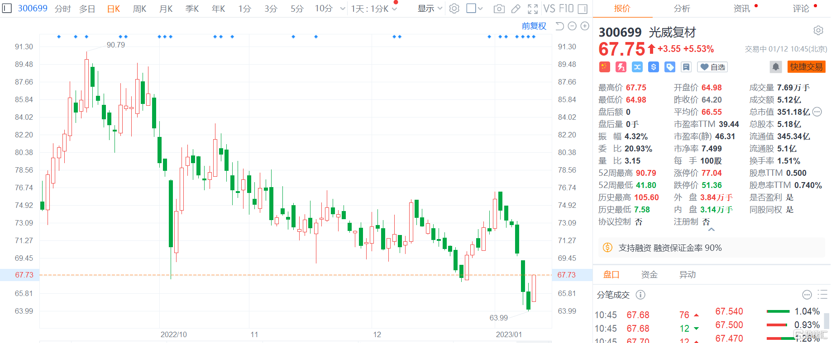Collapse the quote details chevron

(x=712, y=230)
